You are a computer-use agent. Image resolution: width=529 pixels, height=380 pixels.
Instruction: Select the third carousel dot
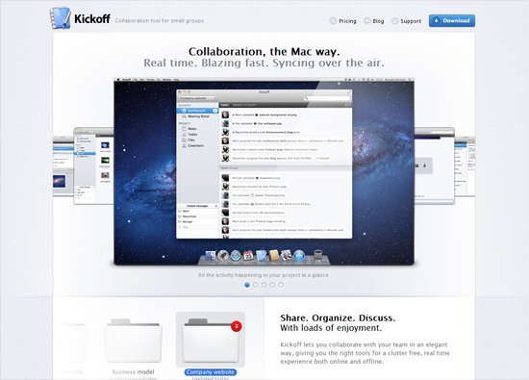click(264, 285)
